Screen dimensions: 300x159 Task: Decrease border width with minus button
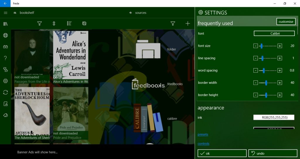255,83
